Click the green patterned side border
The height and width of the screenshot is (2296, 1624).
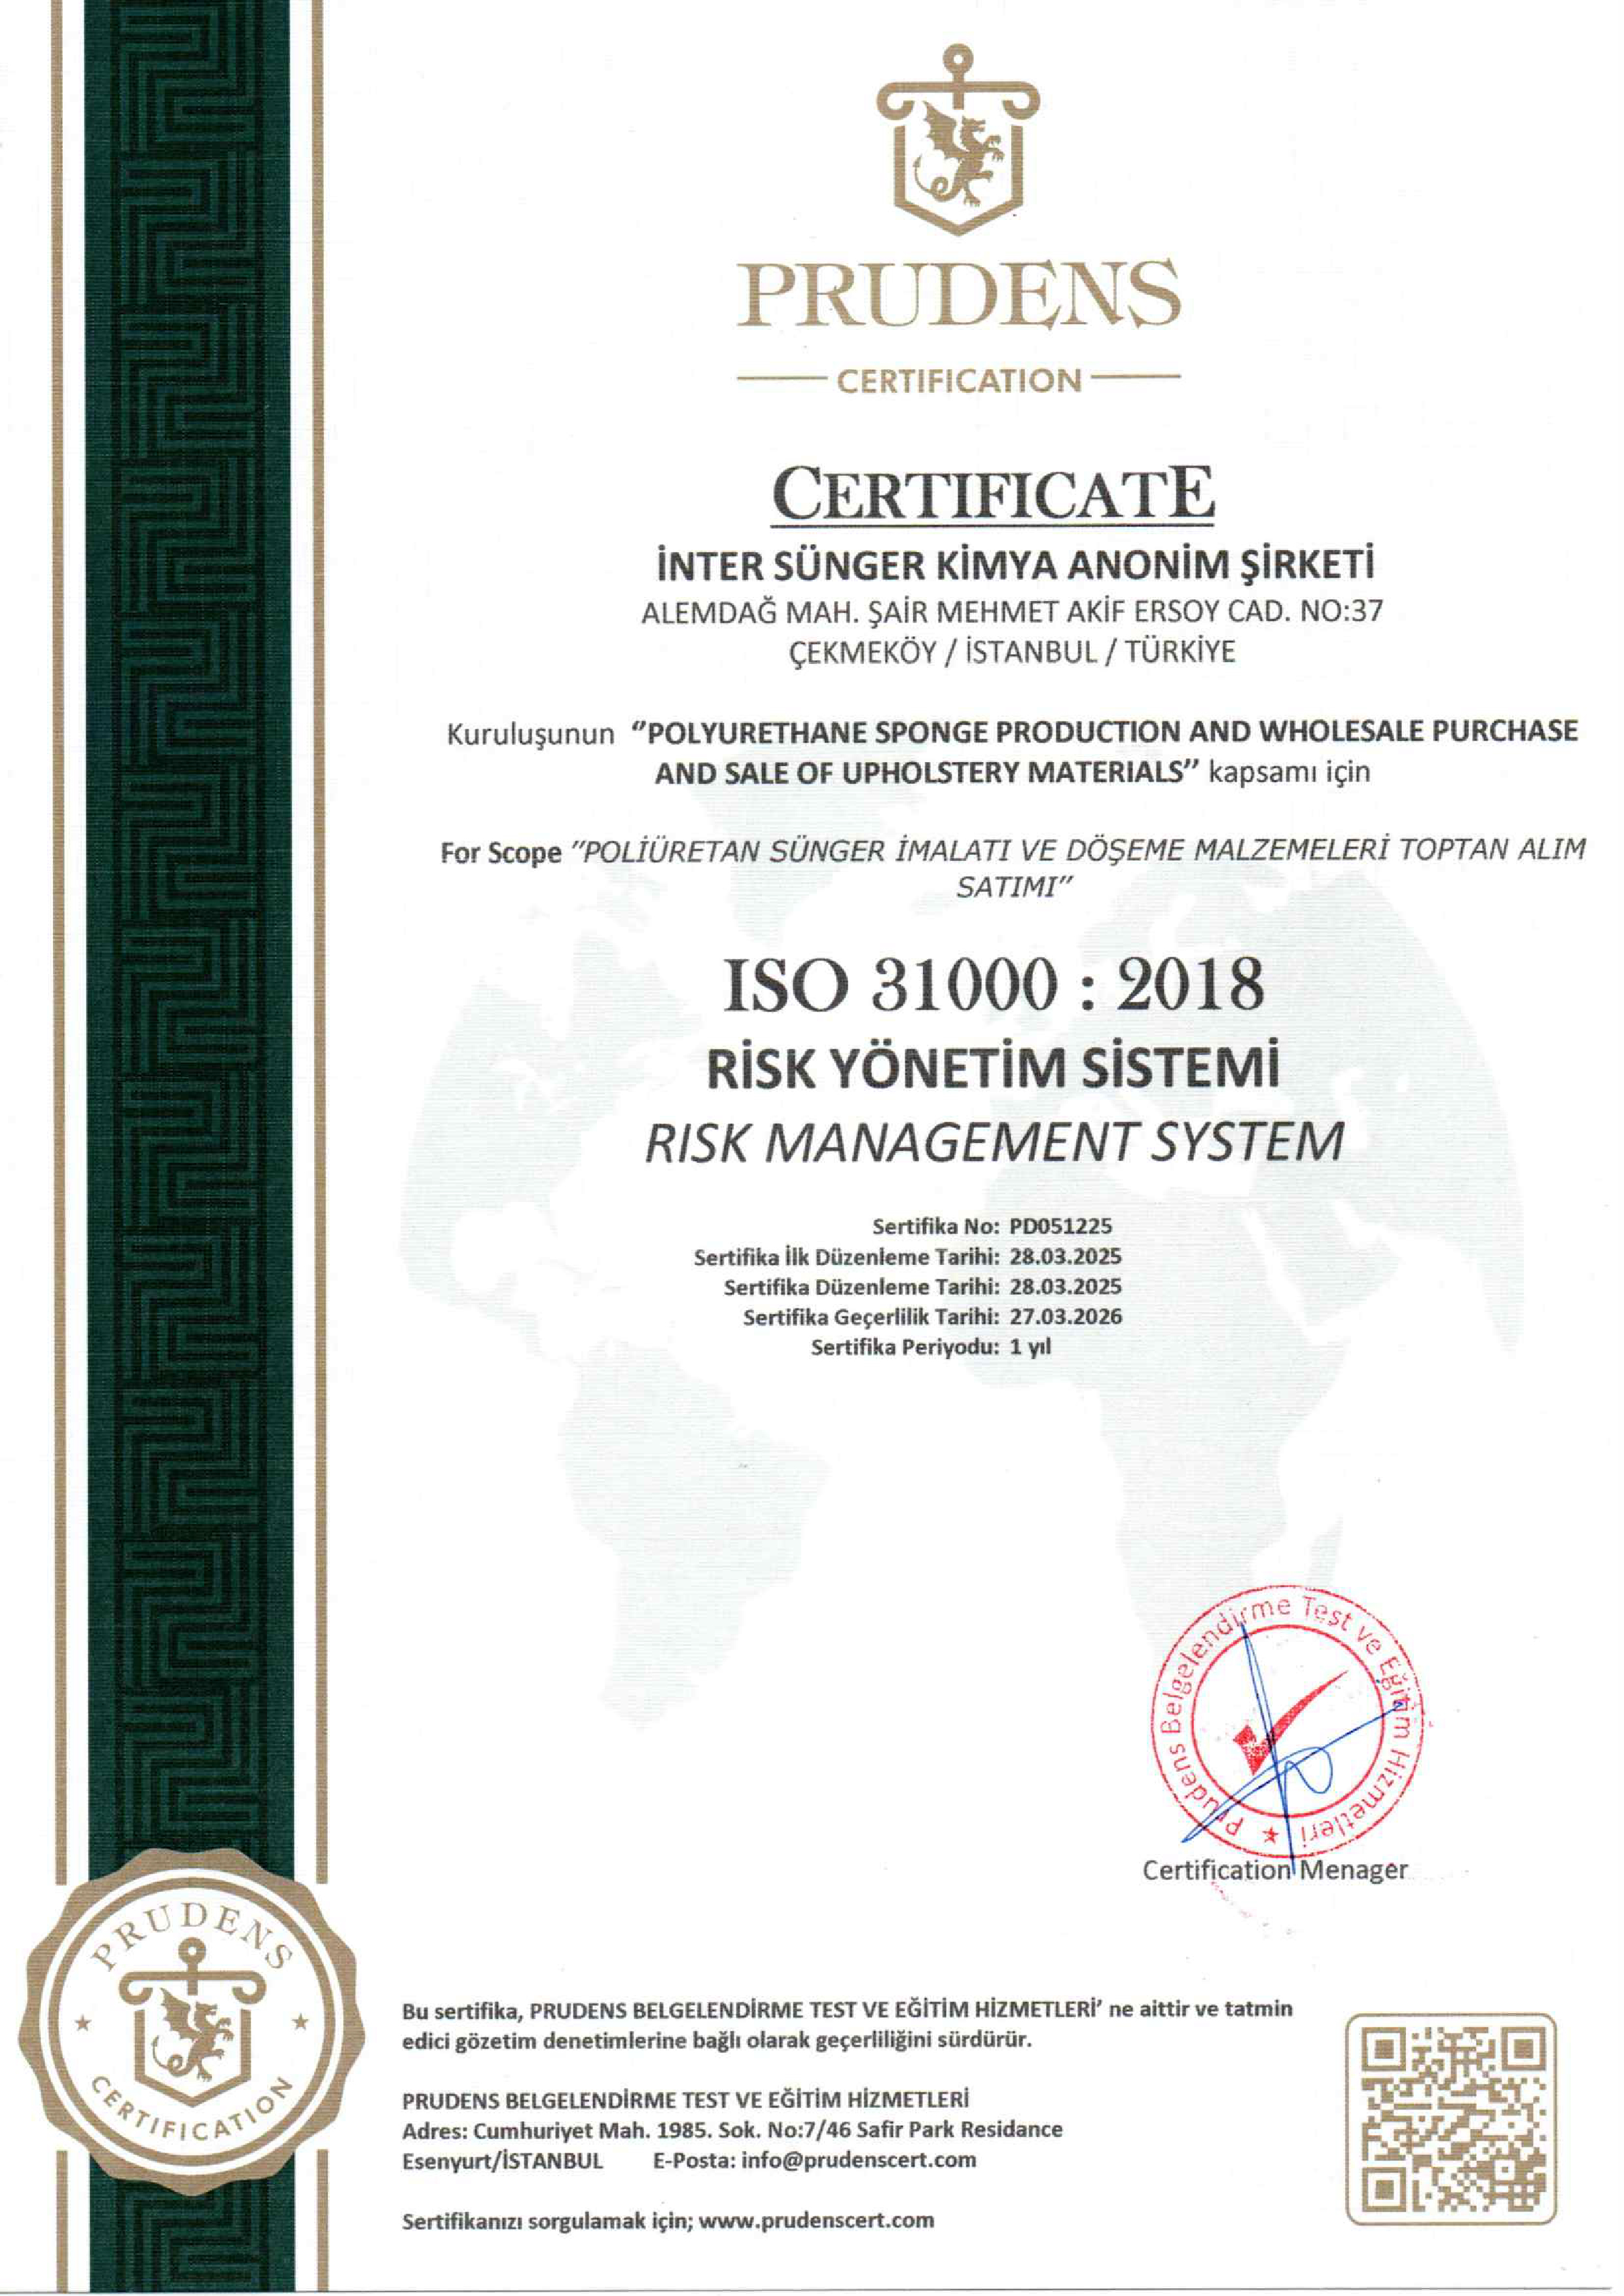190,900
